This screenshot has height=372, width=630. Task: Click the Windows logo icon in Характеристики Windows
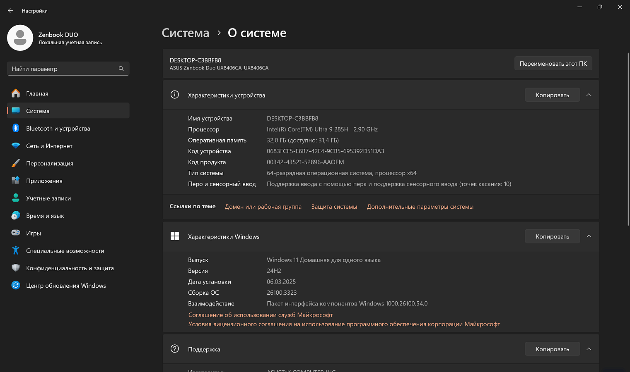pyautogui.click(x=175, y=236)
